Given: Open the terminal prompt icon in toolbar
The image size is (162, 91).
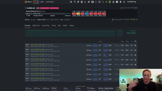Looking at the screenshot, I should pyautogui.click(x=85, y=2).
